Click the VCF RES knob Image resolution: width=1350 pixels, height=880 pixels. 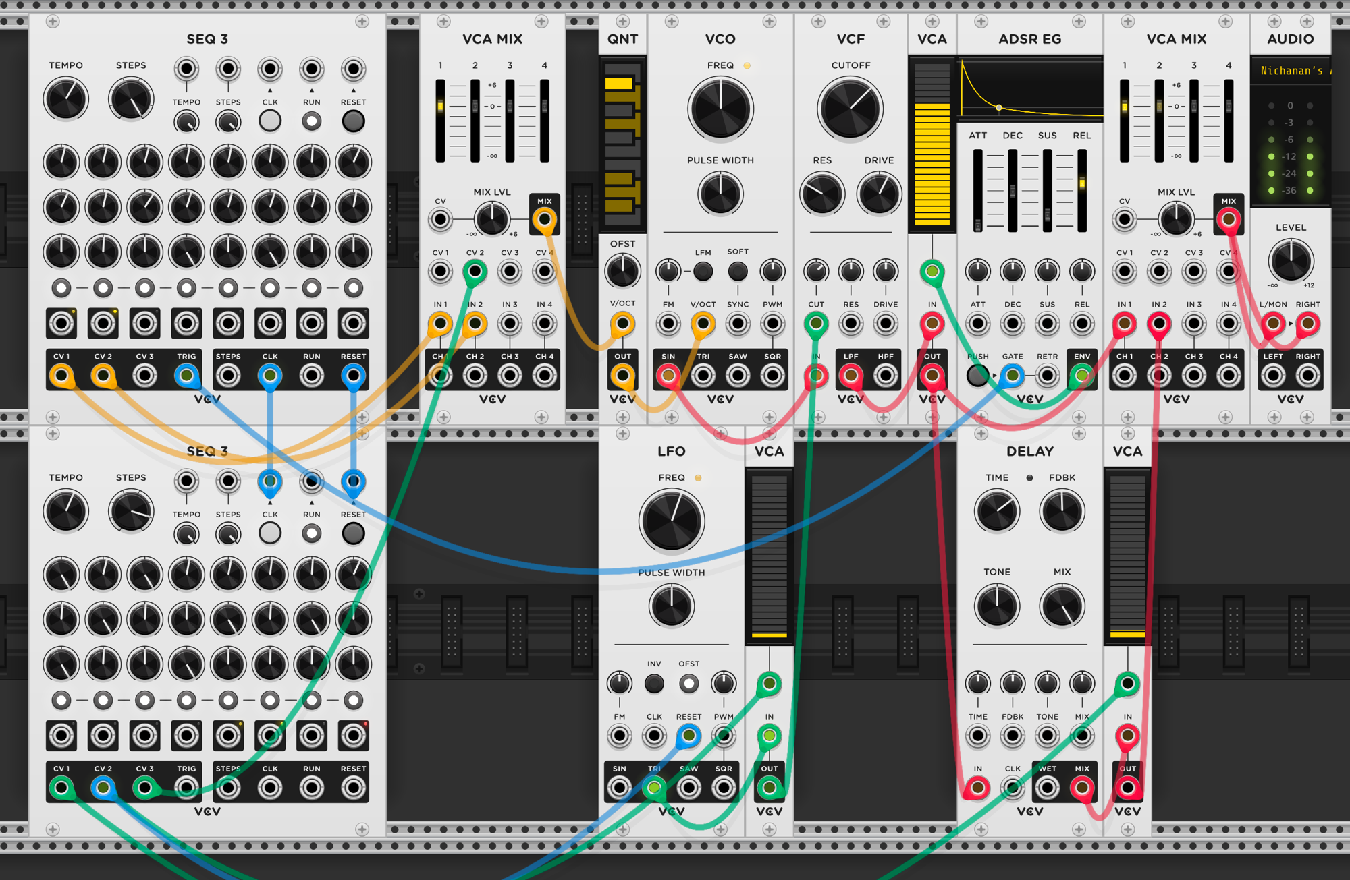pos(822,194)
